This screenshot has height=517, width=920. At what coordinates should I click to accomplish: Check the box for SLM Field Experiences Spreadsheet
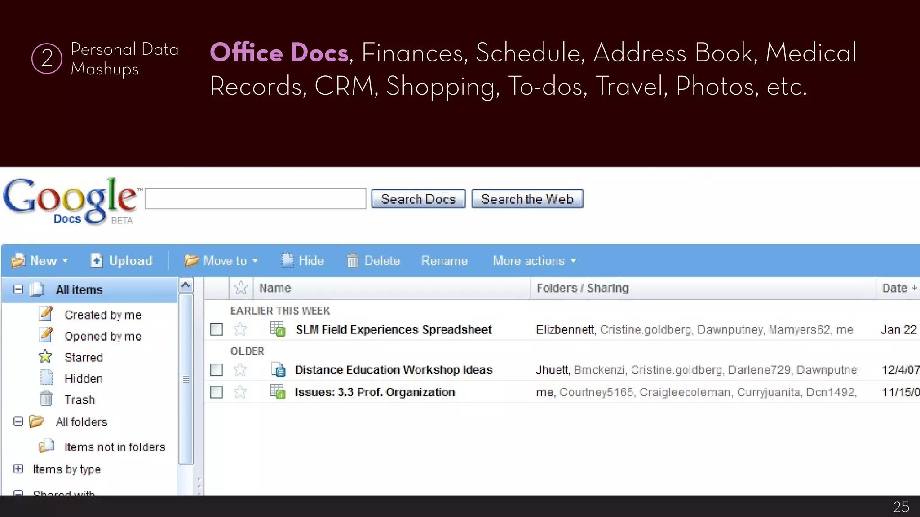217,329
